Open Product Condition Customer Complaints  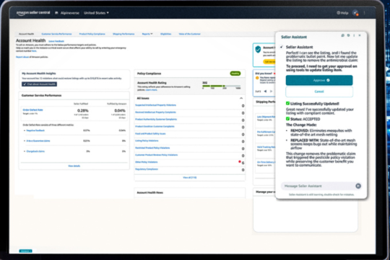pyautogui.click(x=155, y=126)
